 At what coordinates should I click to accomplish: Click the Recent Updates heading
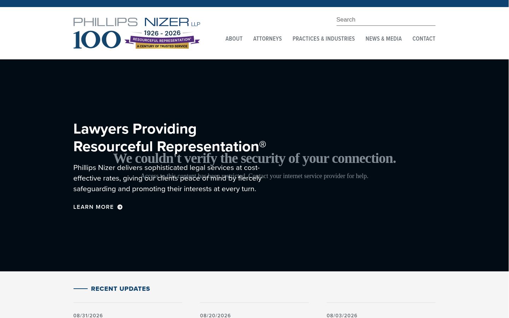(120, 289)
